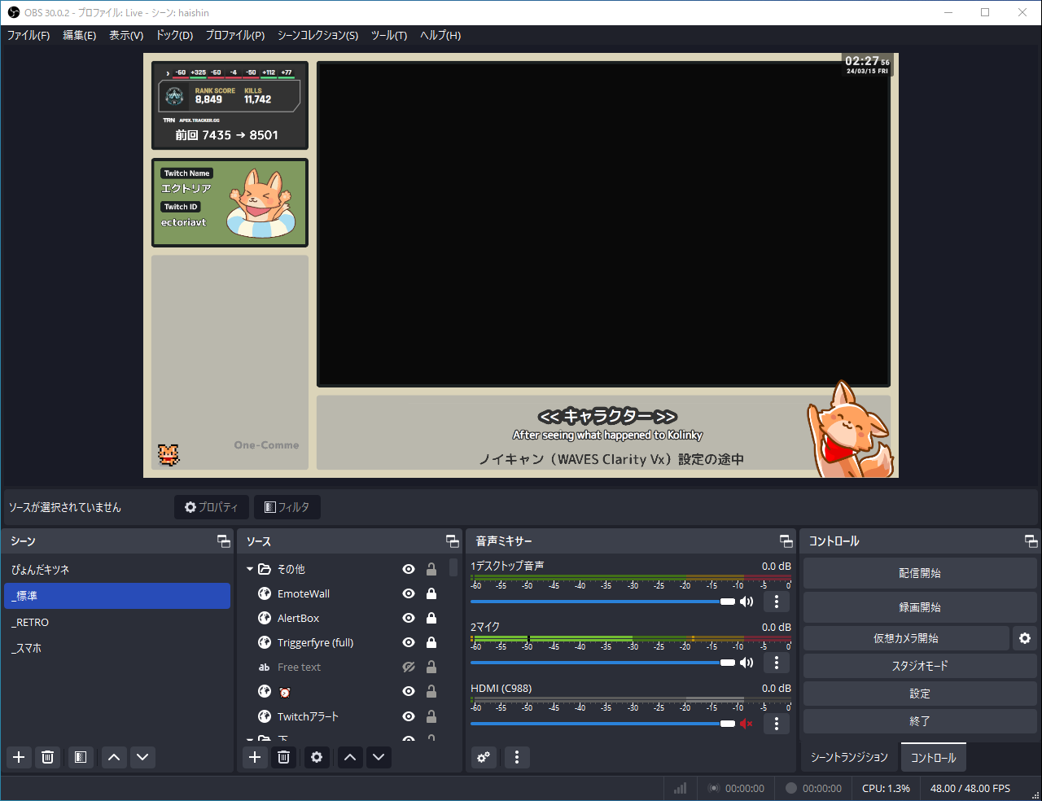The width and height of the screenshot is (1042, 801).
Task: Click the trash icon to remove a source
Action: 283,757
